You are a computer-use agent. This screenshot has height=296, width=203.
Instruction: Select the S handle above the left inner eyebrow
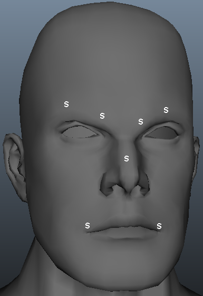click(x=102, y=116)
